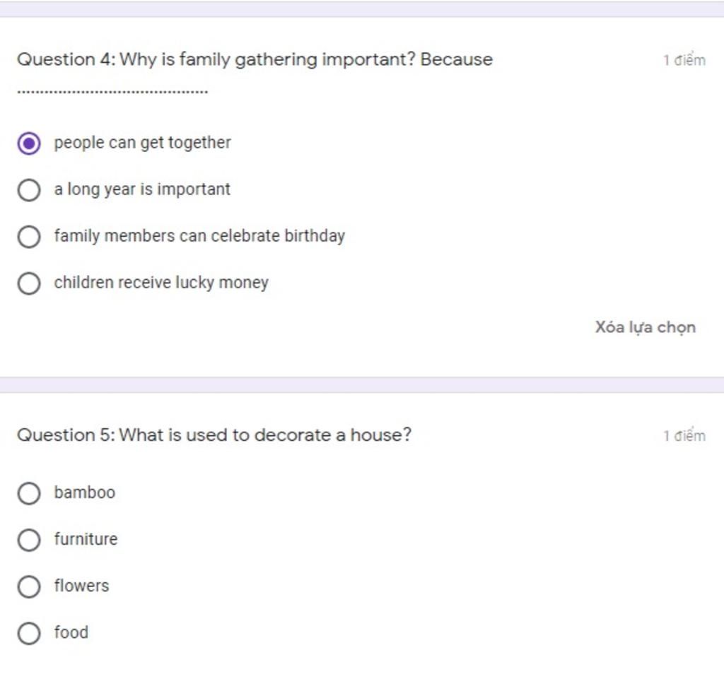The height and width of the screenshot is (679, 724).
Task: Click the 'children receive lucky money' label
Action: (161, 283)
